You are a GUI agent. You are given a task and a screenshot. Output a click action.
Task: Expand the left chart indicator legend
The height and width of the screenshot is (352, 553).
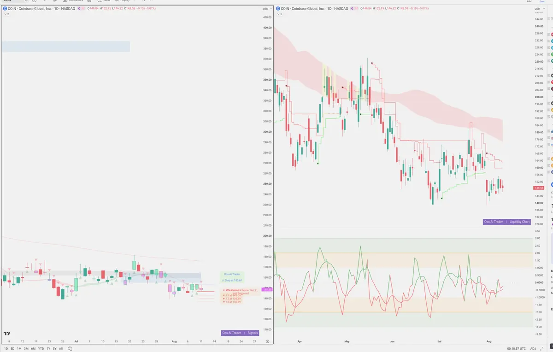[x=6, y=14]
